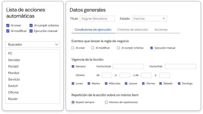
Task: Check the 'Al crear' event checkbox
Action: point(73,48)
